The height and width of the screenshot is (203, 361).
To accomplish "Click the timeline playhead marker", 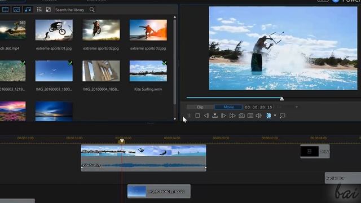I will tap(122, 140).
